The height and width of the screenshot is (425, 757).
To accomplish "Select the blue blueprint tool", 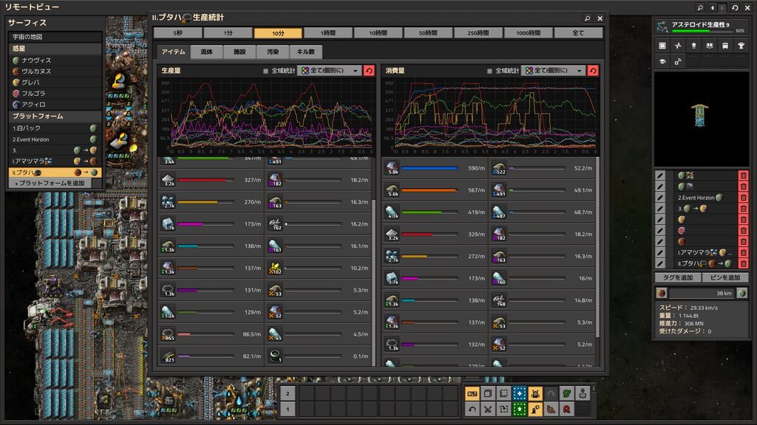I will [x=520, y=394].
